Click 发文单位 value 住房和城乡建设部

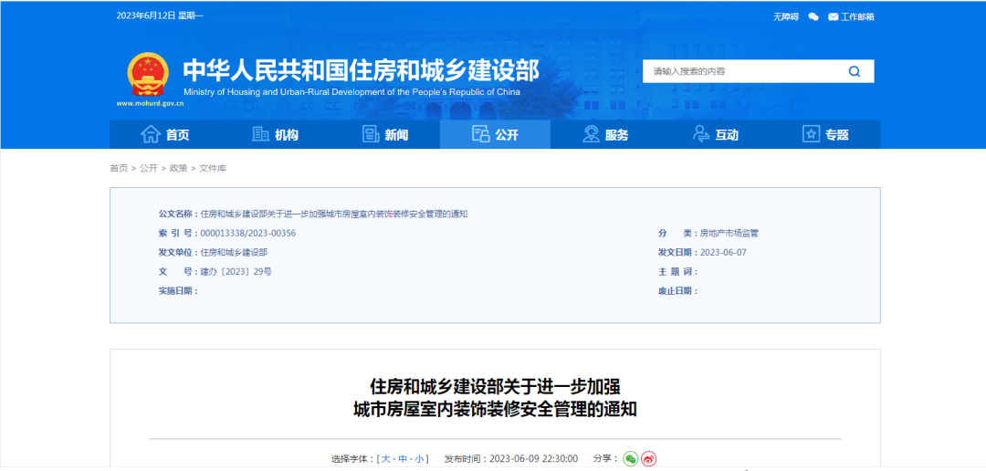coord(234,253)
